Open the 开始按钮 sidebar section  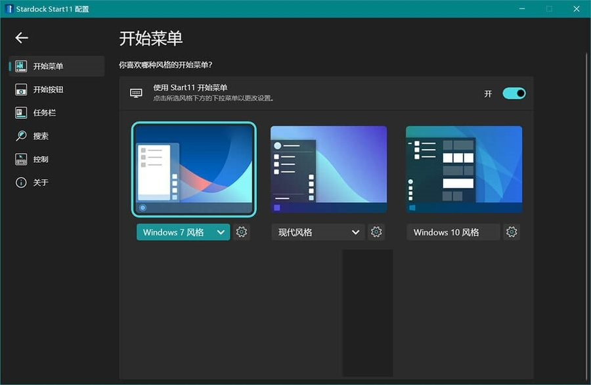click(56, 90)
